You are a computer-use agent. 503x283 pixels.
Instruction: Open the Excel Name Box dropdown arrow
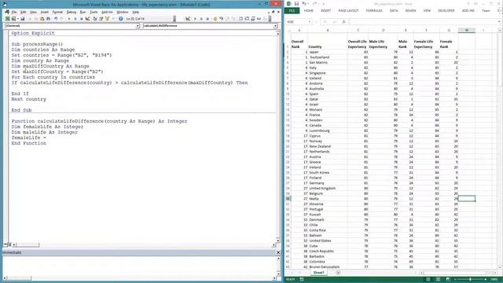(310, 22)
